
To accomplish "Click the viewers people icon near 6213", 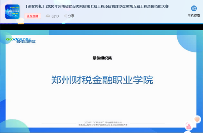I will click(x=48, y=16).
